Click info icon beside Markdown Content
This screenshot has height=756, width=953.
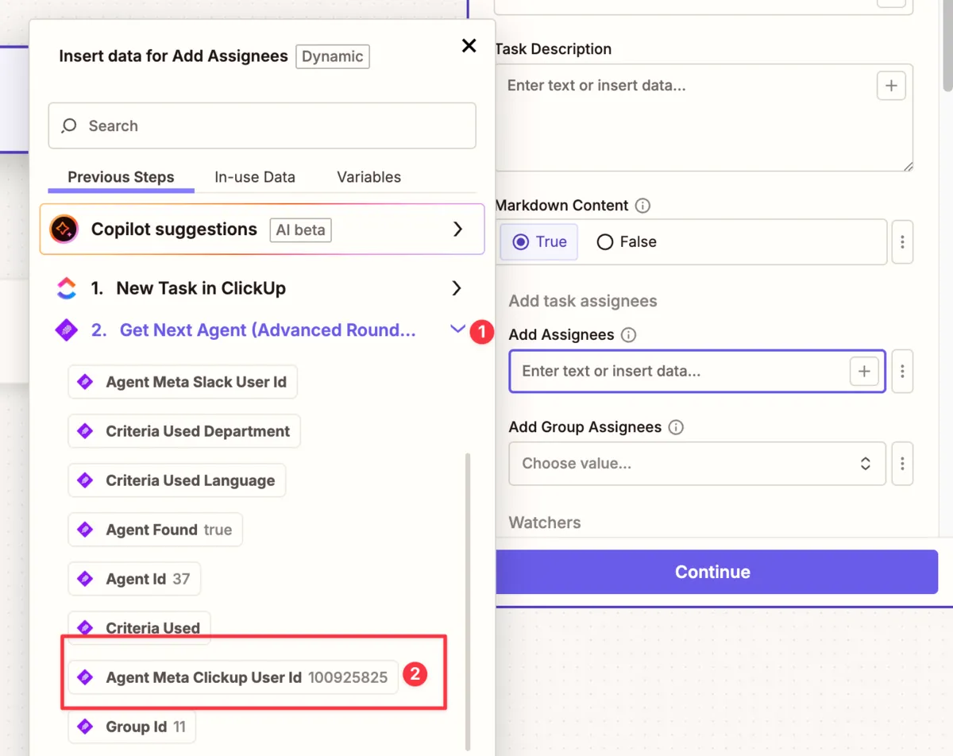point(643,206)
